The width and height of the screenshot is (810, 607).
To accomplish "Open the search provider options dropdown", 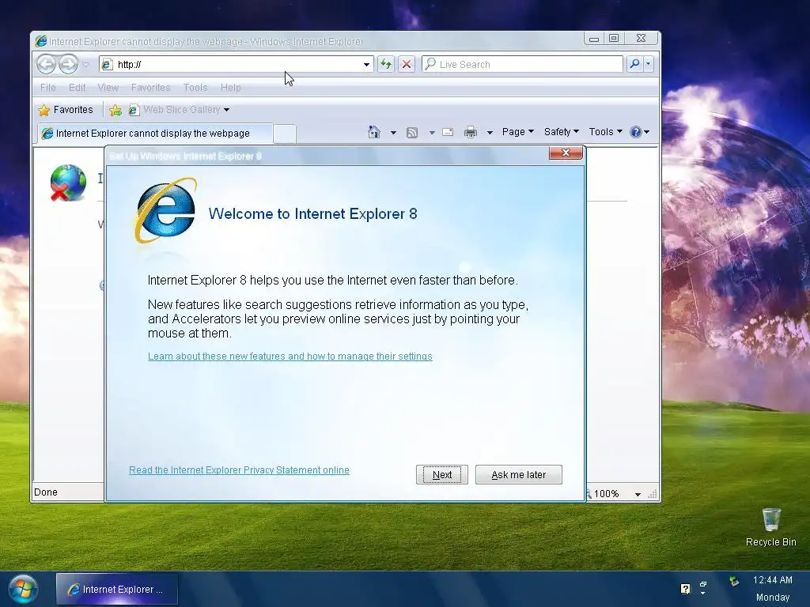I will 649,64.
